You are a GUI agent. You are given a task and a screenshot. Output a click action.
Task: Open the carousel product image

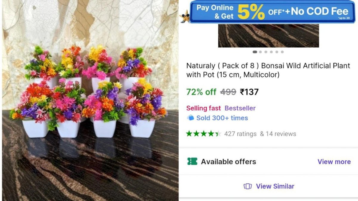coord(268,35)
